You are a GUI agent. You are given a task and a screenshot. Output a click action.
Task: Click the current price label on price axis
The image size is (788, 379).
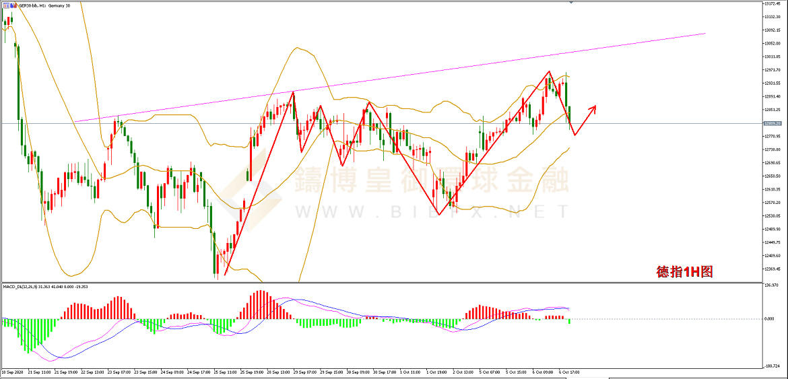773,123
